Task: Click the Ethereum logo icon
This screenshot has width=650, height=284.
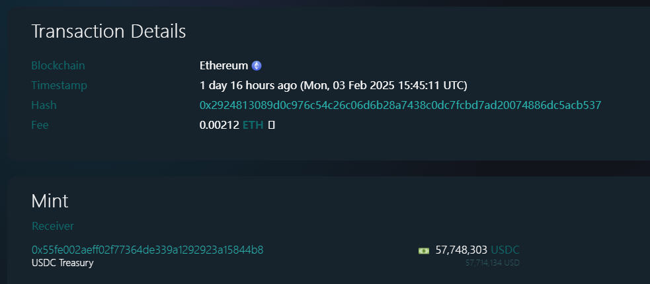Action: tap(257, 66)
